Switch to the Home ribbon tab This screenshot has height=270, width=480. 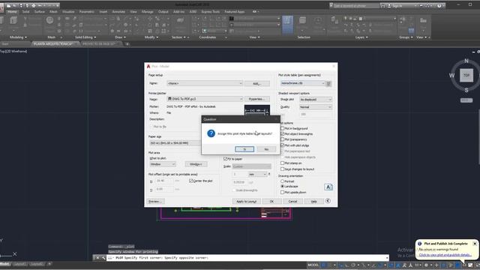(12, 12)
